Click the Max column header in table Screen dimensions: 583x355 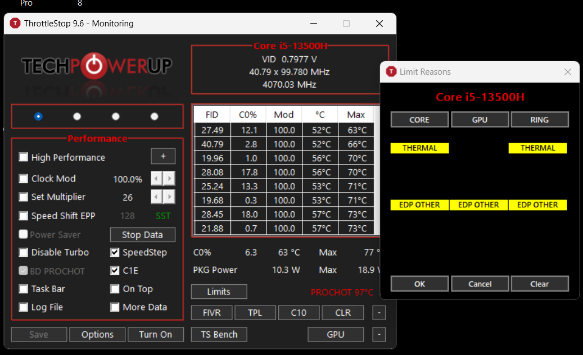pos(356,115)
